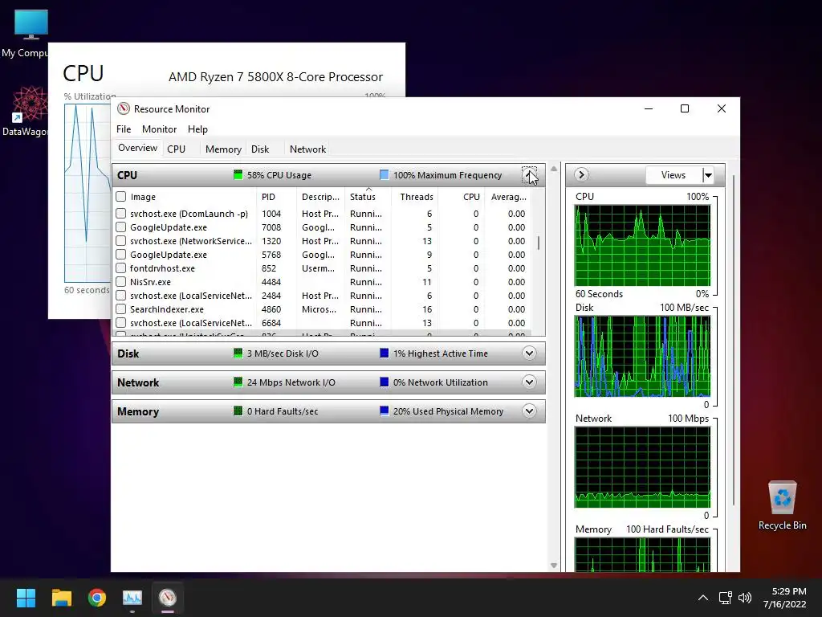Screen dimensions: 822x617
Task: Click the blue Highest Active Time indicator
Action: 385,353
